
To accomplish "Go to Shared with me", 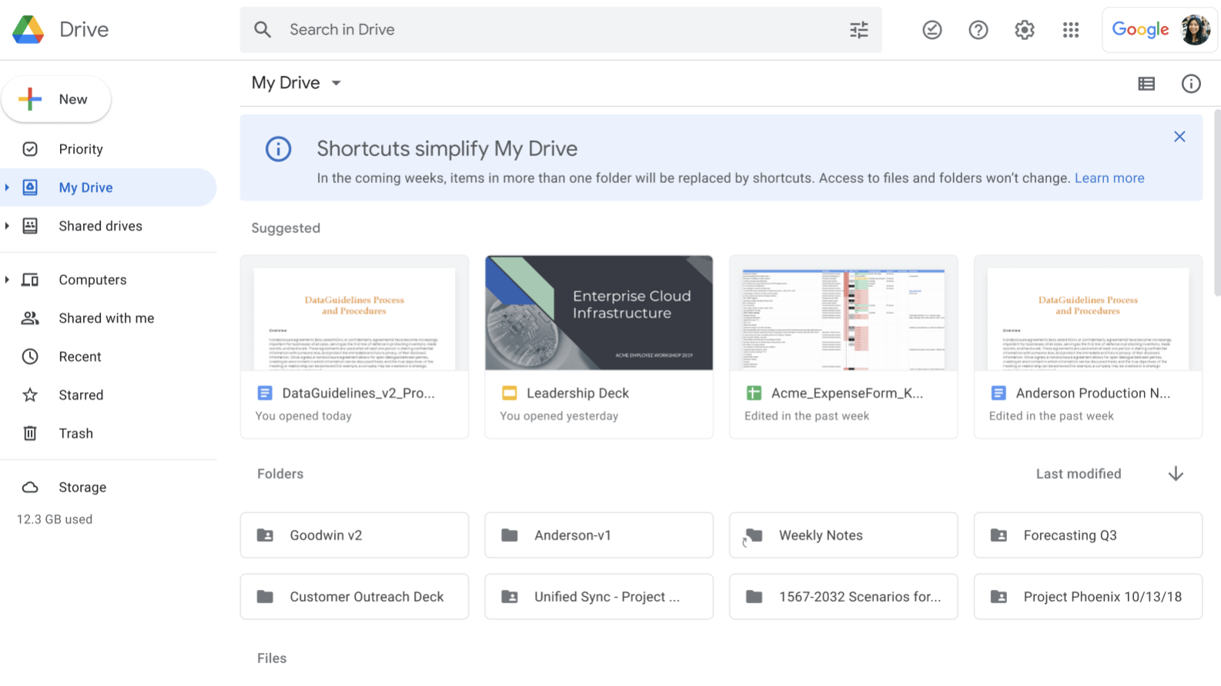I will pyautogui.click(x=106, y=318).
